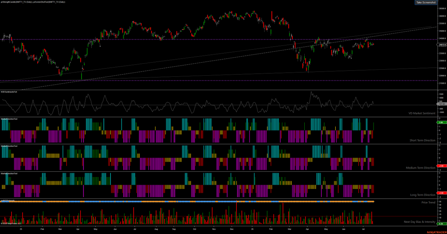
Task: Click the 22500.0 price axis label
Action: pyautogui.click(x=443, y=68)
